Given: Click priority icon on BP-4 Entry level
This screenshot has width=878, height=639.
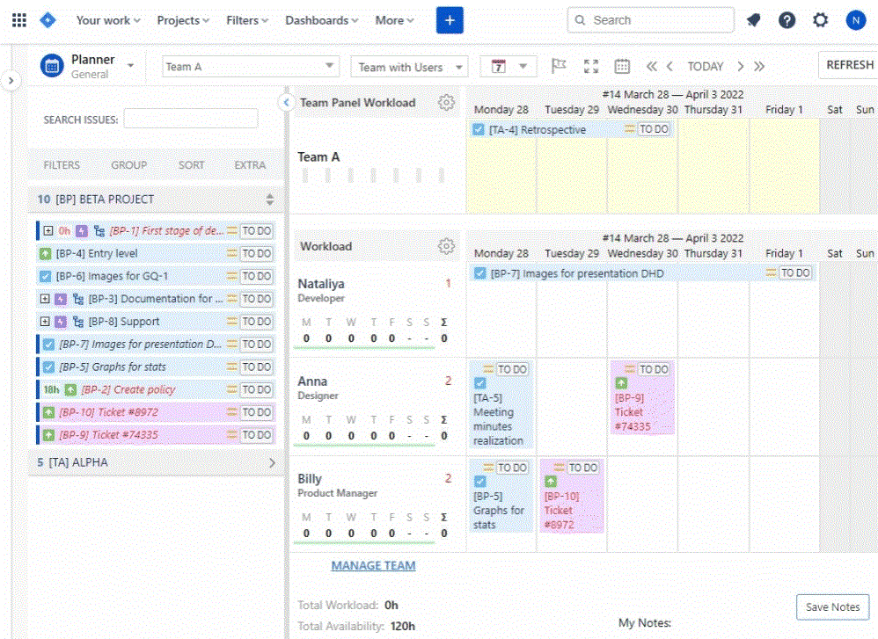Looking at the screenshot, I should coord(232,253).
